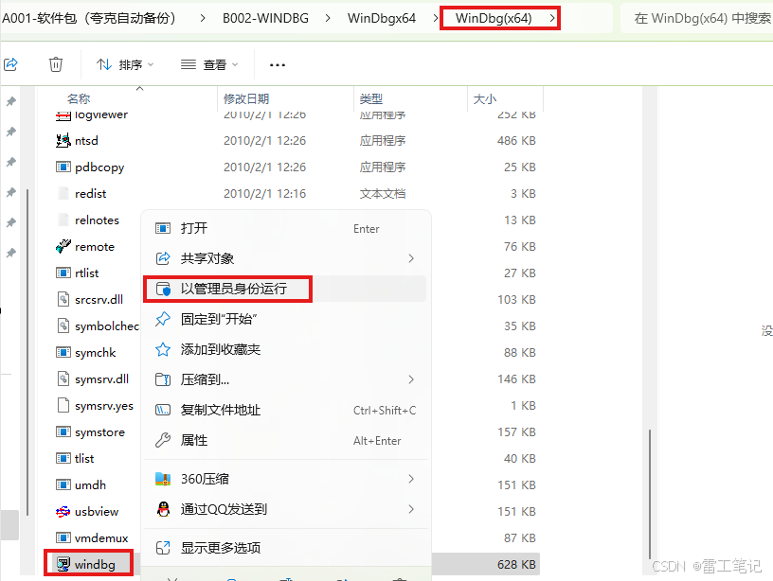Select Pin to Start (固定到"开始")
The width and height of the screenshot is (773, 581).
[x=285, y=319]
